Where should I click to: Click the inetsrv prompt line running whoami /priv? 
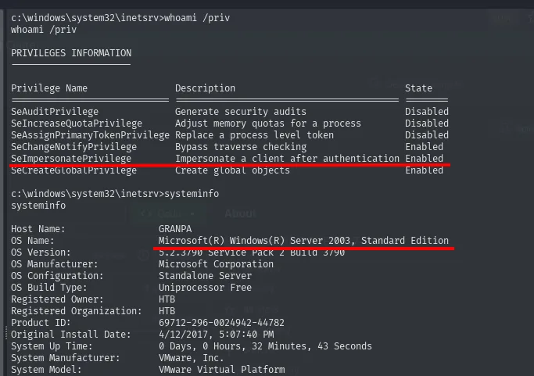click(x=120, y=18)
